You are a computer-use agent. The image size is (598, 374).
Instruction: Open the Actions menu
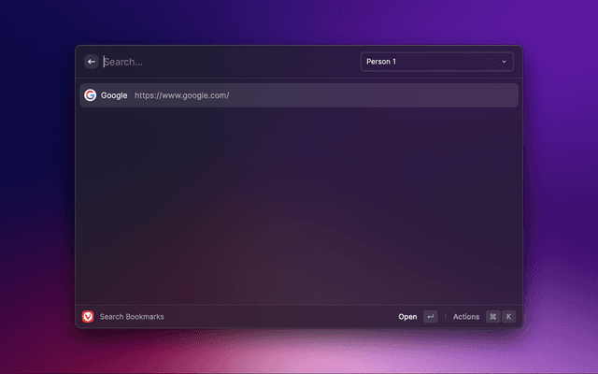pos(465,317)
